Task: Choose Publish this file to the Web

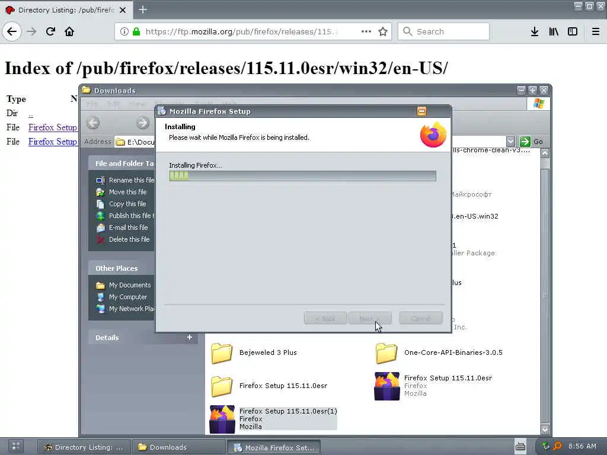Action: 125,216
